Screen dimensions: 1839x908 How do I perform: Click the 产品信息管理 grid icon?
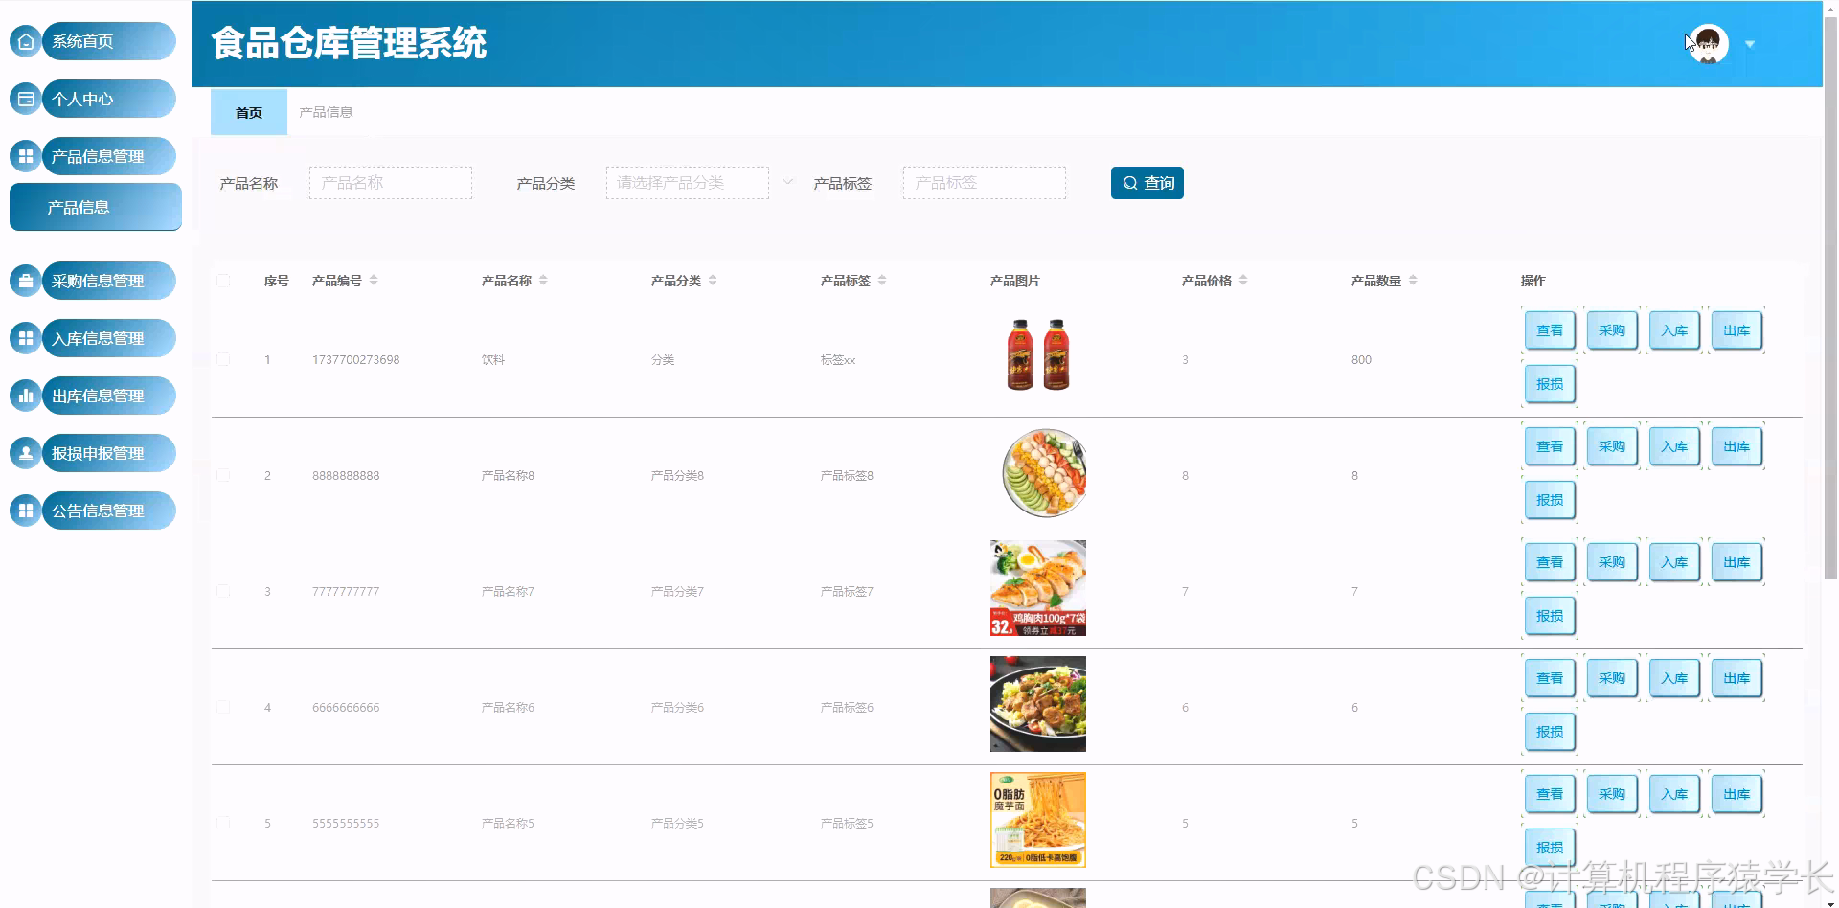coord(25,156)
